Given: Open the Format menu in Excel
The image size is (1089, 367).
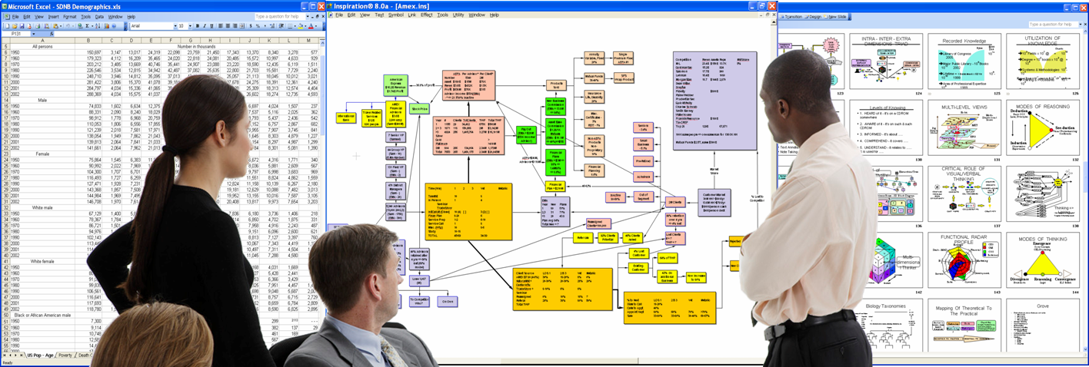Looking at the screenshot, I should [70, 16].
